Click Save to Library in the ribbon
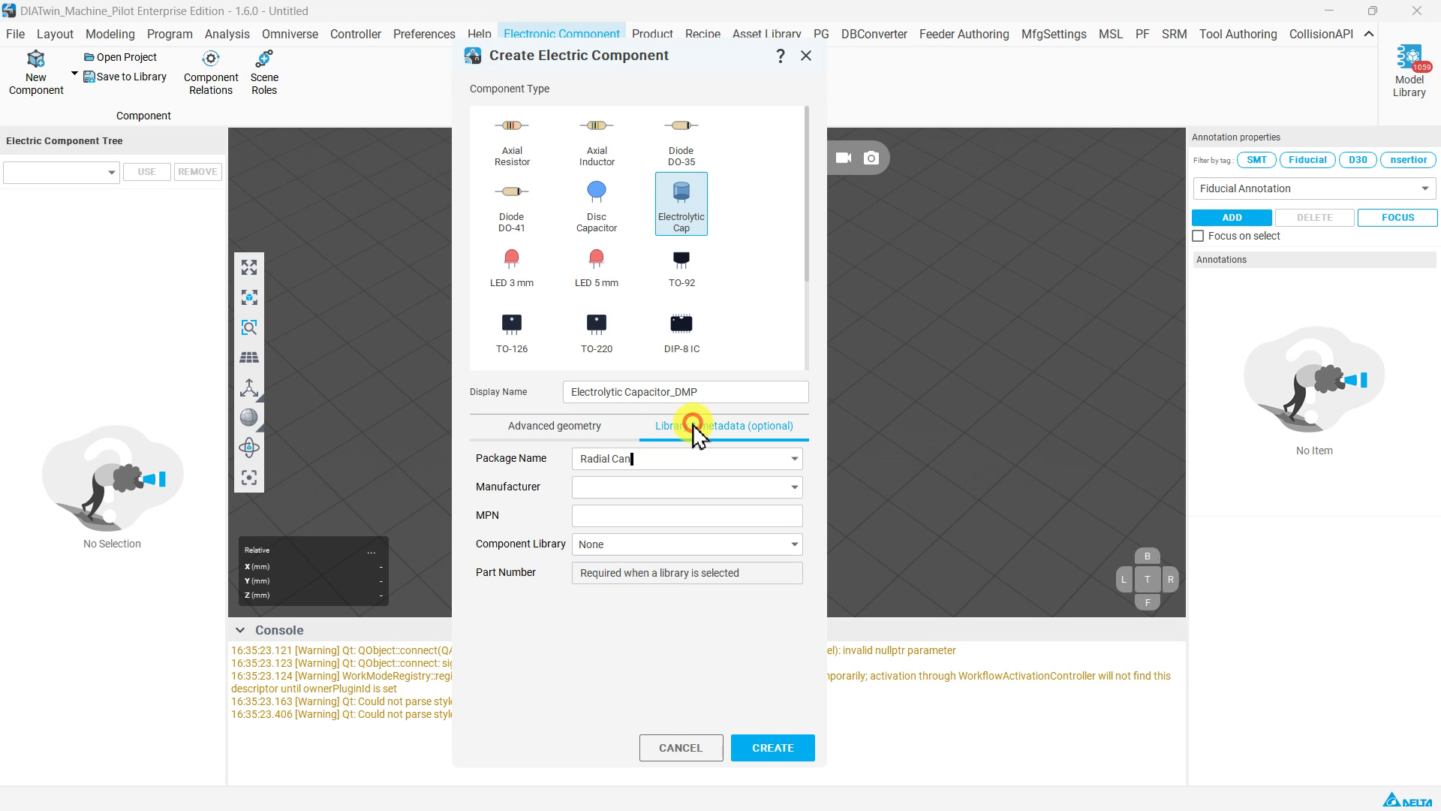 click(x=125, y=77)
